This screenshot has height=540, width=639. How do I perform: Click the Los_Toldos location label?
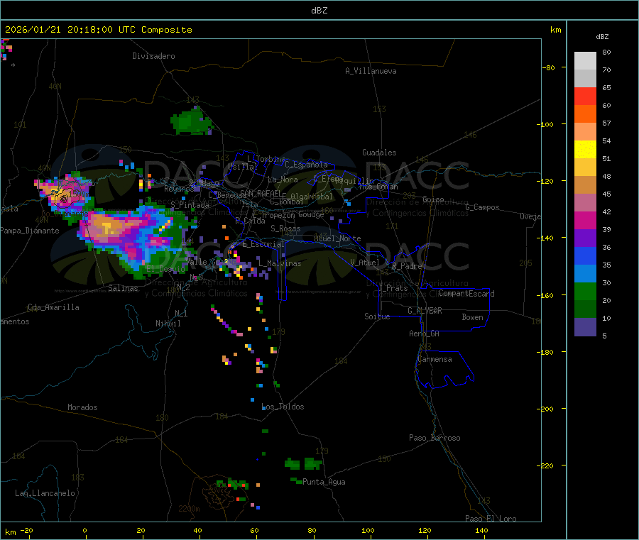(x=283, y=407)
